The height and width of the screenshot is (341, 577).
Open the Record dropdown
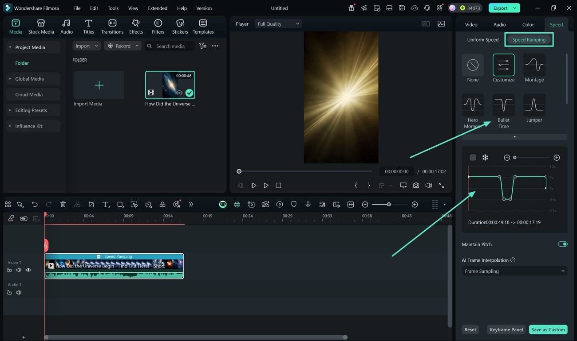[x=123, y=46]
